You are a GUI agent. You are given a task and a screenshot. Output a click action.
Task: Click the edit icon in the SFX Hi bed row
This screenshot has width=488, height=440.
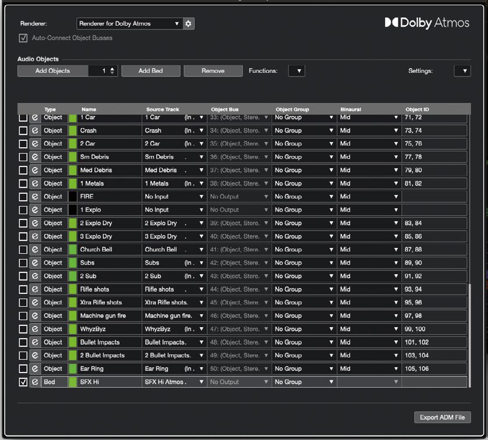(x=35, y=382)
